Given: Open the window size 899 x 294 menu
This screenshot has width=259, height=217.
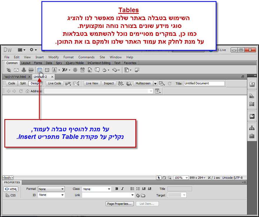Looking at the screenshot, I should point(197,178).
